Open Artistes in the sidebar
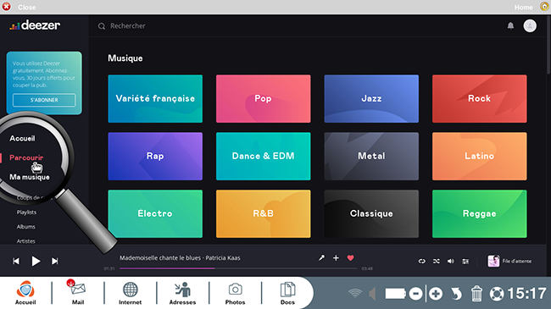Viewport: 551px width, 309px height. 25,241
